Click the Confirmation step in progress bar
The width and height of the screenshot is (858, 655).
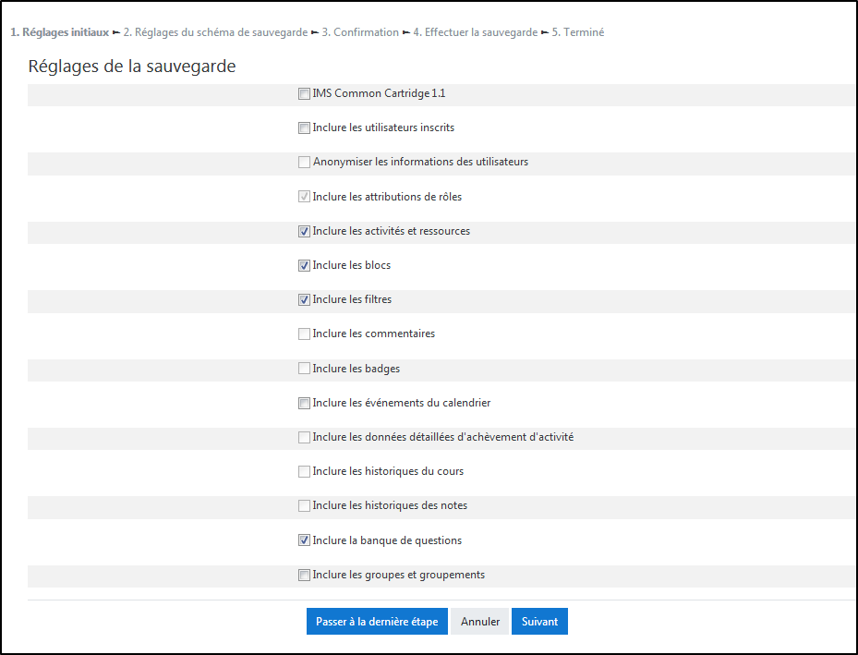tap(366, 32)
